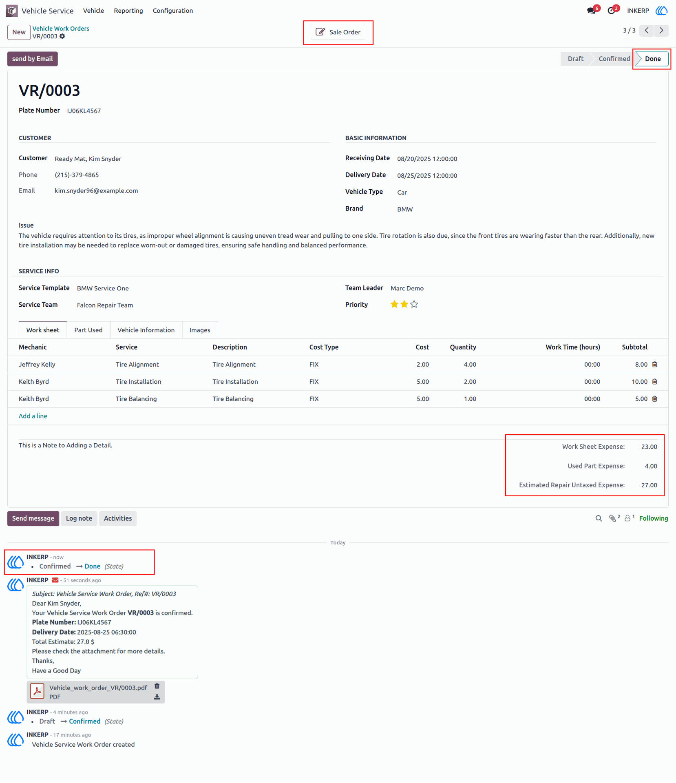The image size is (676, 783).
Task: Click the Activities button
Action: click(117, 518)
